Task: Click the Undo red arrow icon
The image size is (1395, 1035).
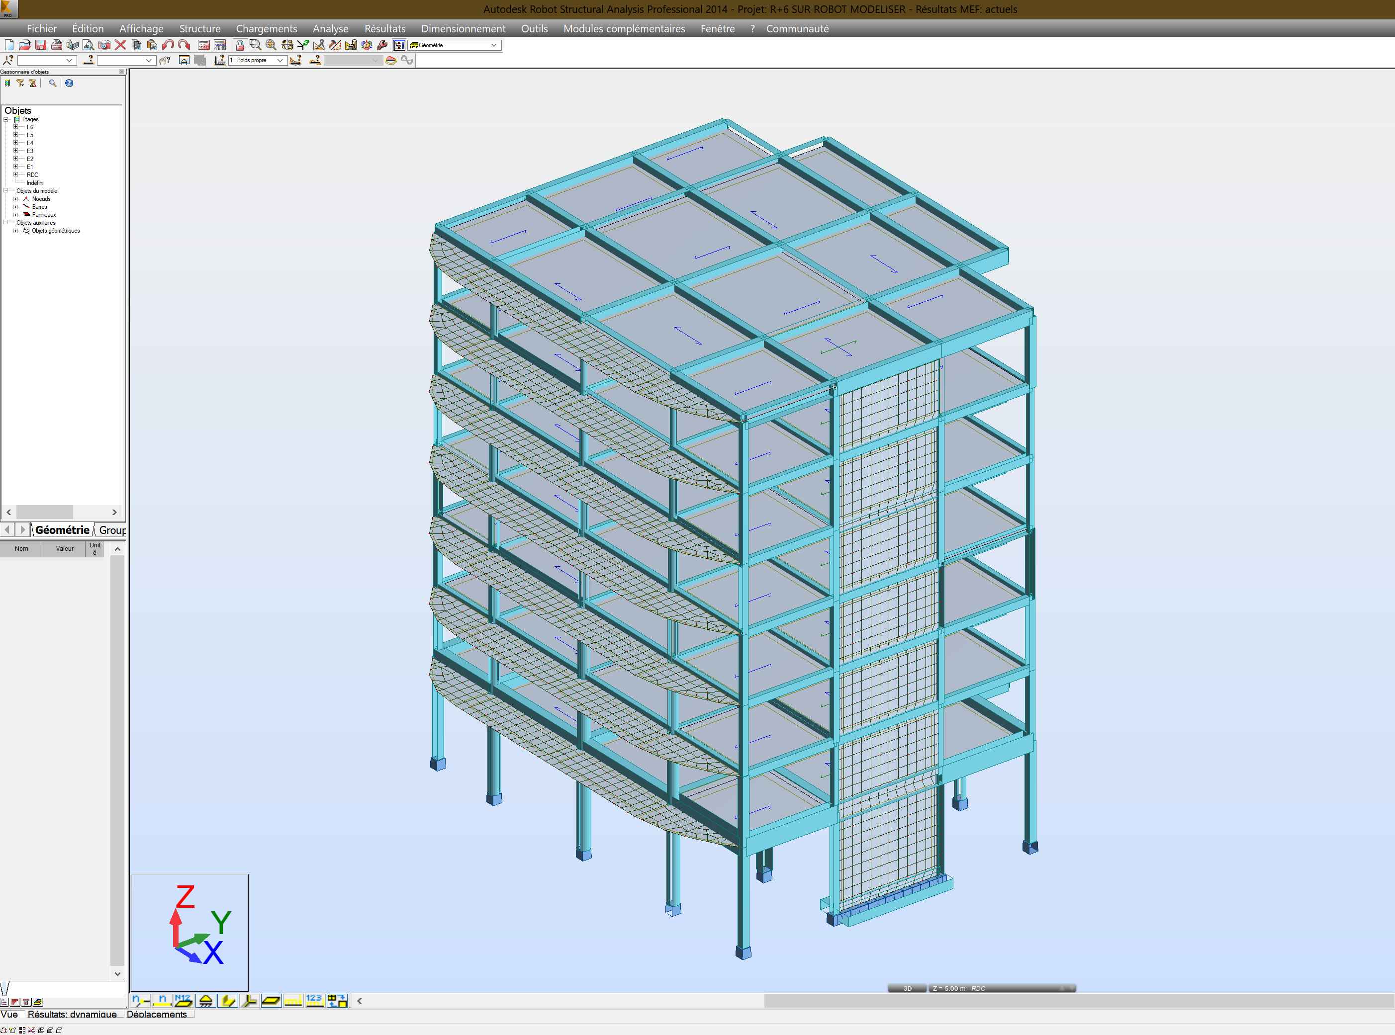Action: 167,45
